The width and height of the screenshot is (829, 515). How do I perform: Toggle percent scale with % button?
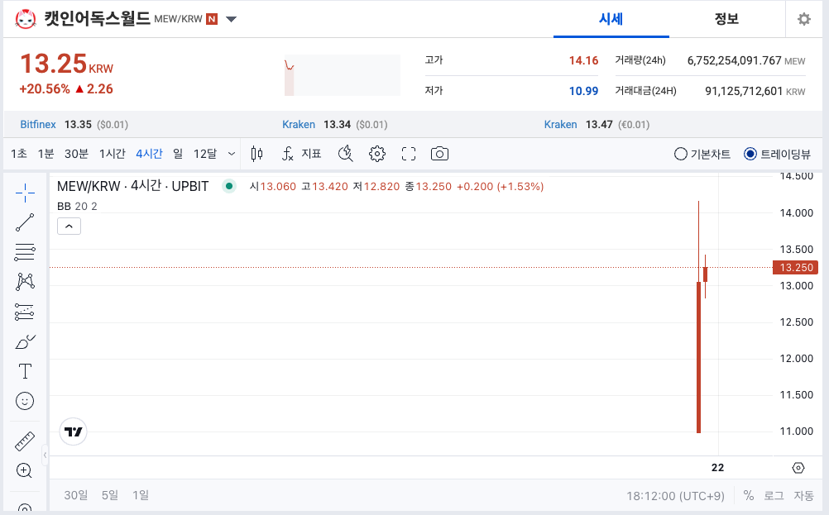[x=748, y=495]
